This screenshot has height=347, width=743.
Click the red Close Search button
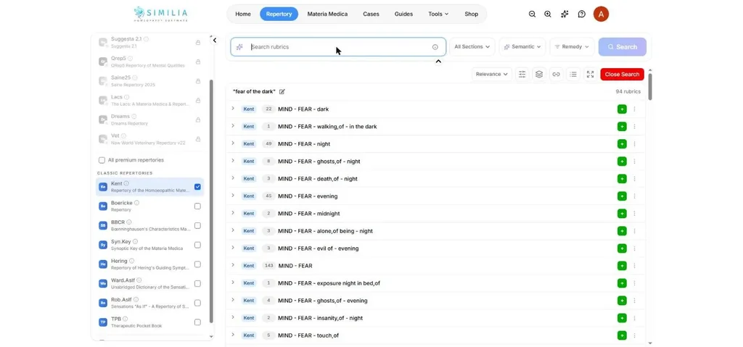[622, 75]
